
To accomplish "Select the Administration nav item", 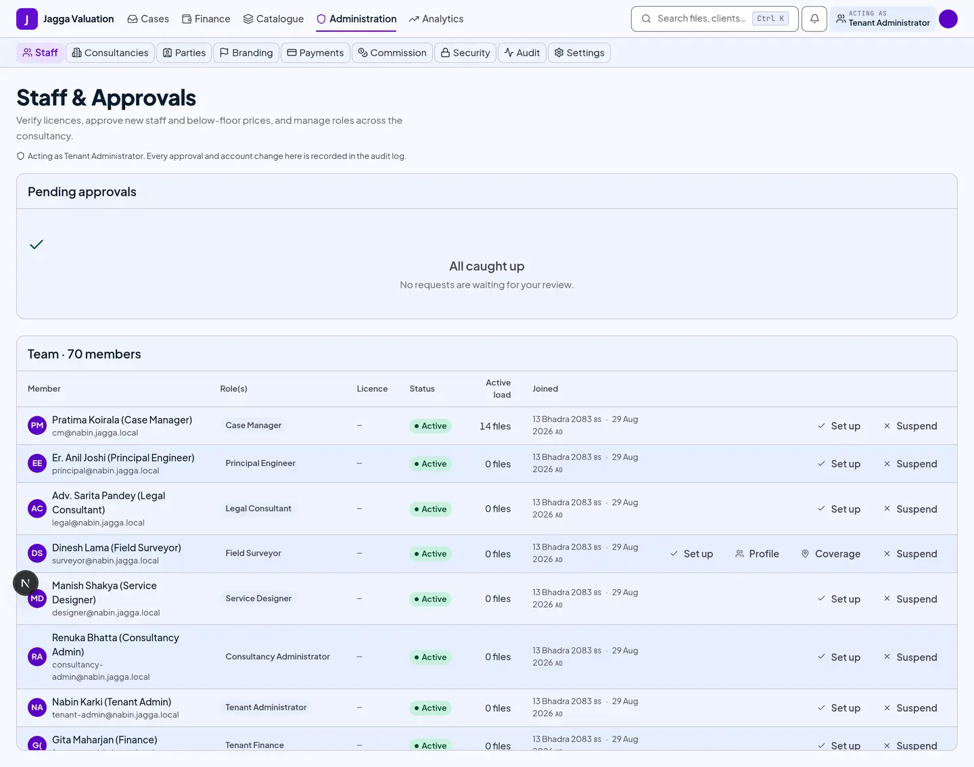I will (x=356, y=19).
